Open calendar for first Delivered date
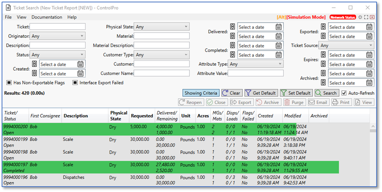The image size is (382, 192). coord(279,27)
